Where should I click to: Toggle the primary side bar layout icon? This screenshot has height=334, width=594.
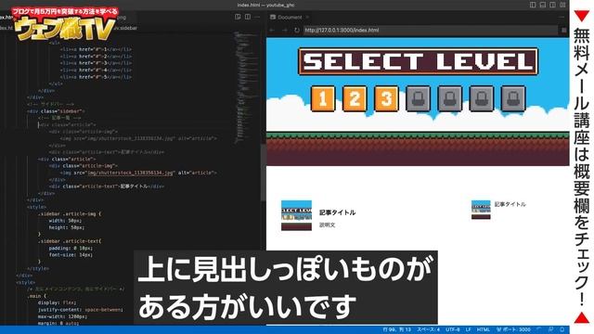pos(533,5)
